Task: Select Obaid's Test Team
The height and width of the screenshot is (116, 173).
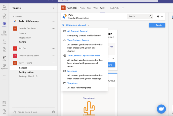Action: click(27, 28)
